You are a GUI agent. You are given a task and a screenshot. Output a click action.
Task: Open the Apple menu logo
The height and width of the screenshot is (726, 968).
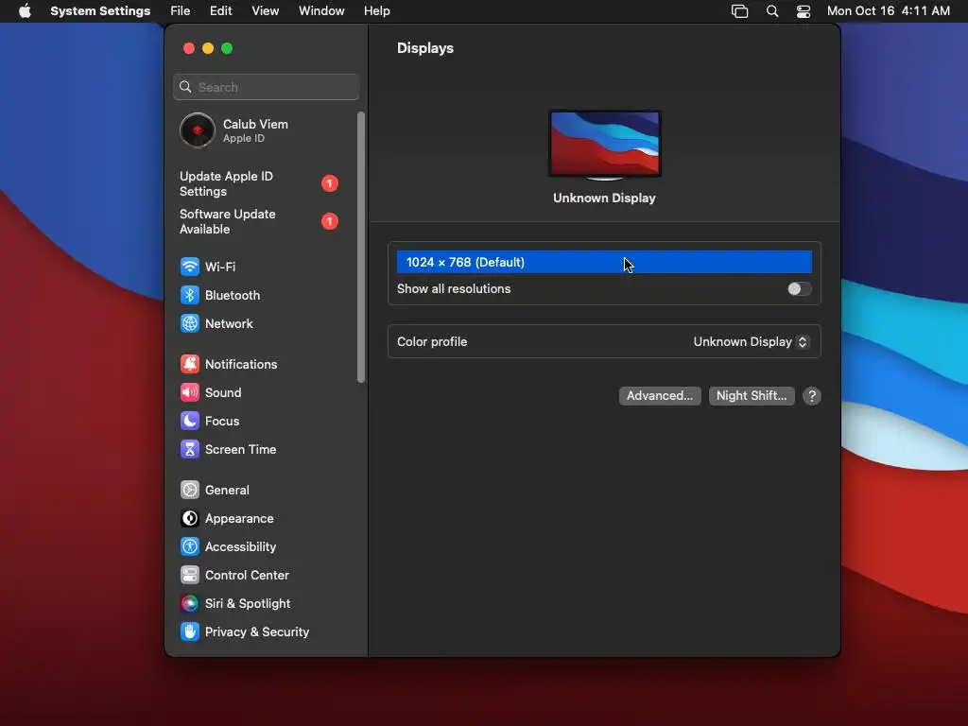tap(25, 10)
